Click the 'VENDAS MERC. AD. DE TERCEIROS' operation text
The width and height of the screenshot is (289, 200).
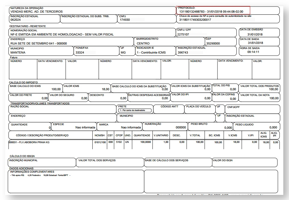pyautogui.click(x=36, y=12)
